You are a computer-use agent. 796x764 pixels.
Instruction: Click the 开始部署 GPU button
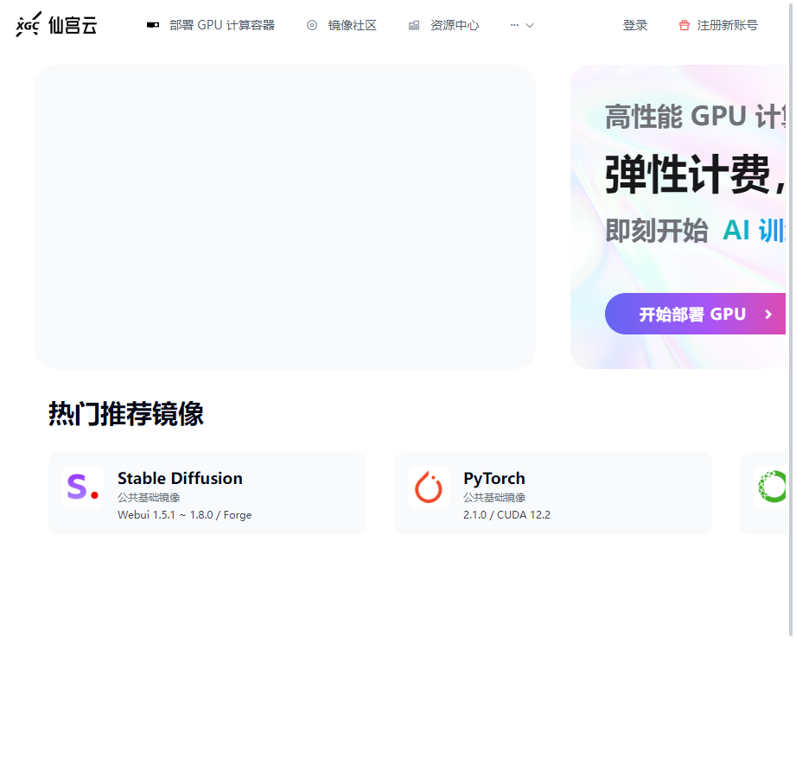(695, 314)
